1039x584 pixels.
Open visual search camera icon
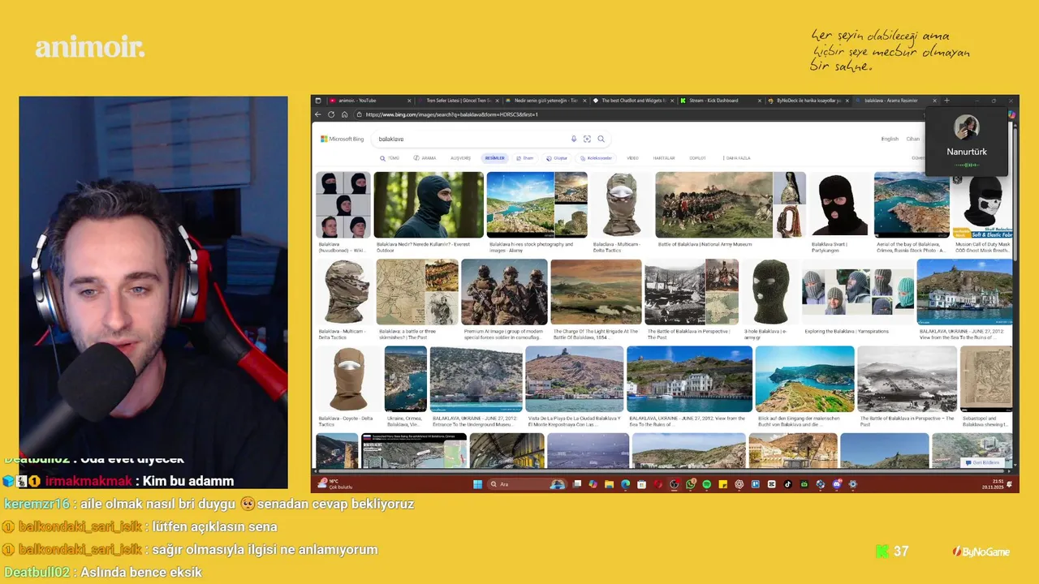click(x=587, y=139)
